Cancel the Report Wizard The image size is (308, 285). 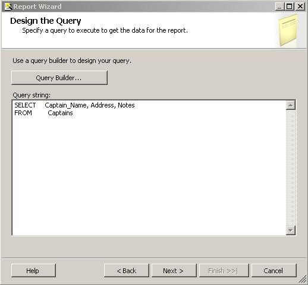click(274, 270)
